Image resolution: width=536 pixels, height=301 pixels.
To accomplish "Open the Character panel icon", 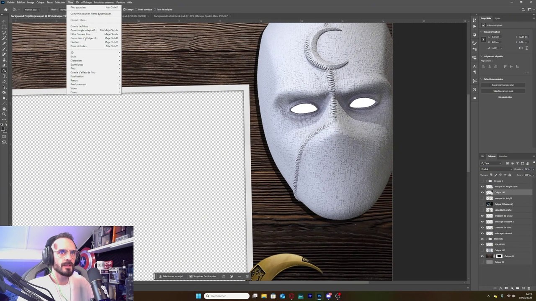I will pos(474,66).
